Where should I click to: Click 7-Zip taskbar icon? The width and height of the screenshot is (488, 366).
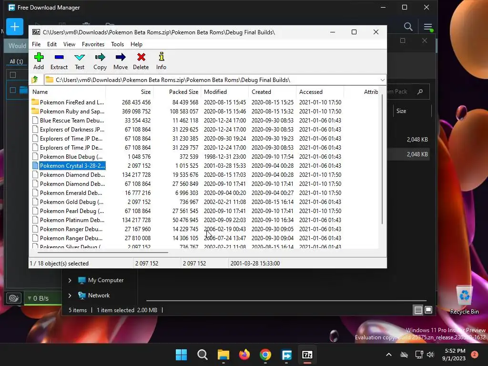click(x=307, y=355)
